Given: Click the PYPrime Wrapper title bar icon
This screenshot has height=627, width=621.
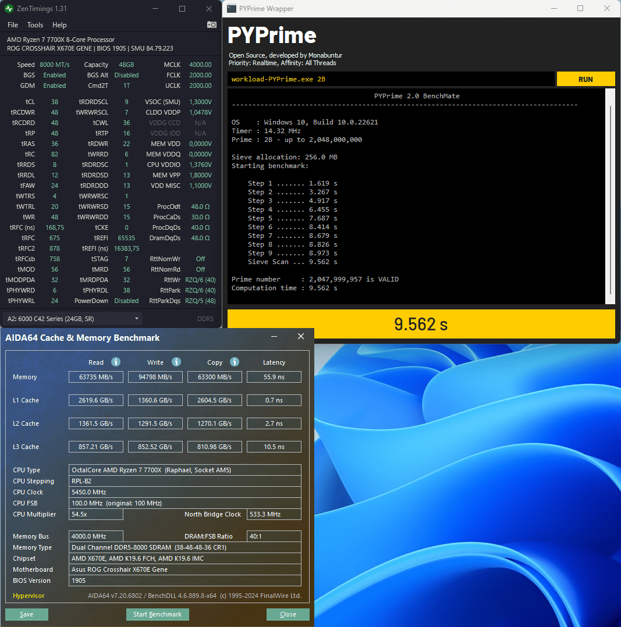Looking at the screenshot, I should (232, 8).
